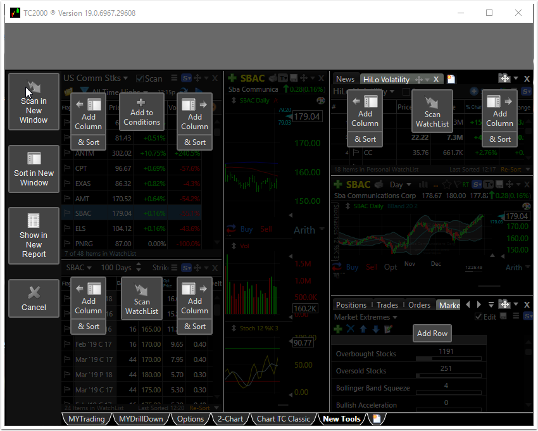Viewport: 538px width, 431px height.
Task: Click bar style icon in SBAC Day chart header
Action: point(423,185)
